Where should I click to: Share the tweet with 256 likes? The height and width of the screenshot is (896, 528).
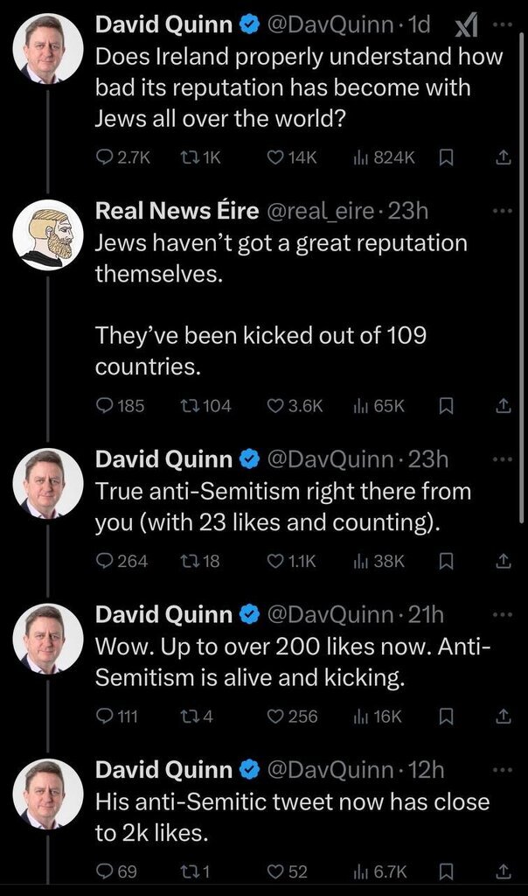pyautogui.click(x=503, y=717)
